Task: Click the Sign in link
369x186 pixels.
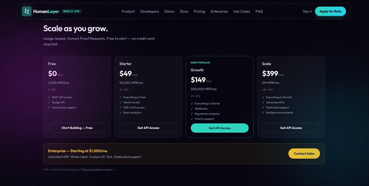Action: coord(307,11)
